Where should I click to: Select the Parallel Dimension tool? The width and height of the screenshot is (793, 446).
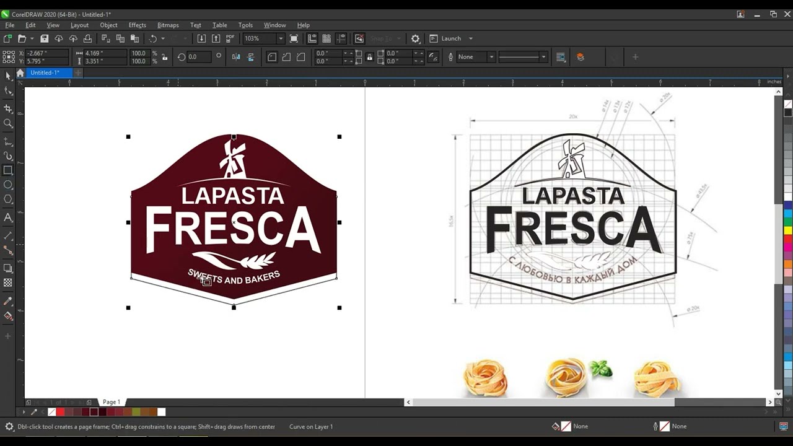(x=8, y=235)
